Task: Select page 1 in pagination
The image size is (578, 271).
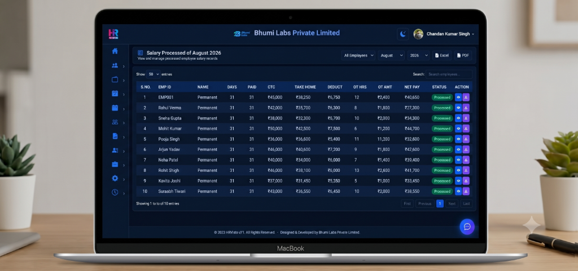Action: 440,204
